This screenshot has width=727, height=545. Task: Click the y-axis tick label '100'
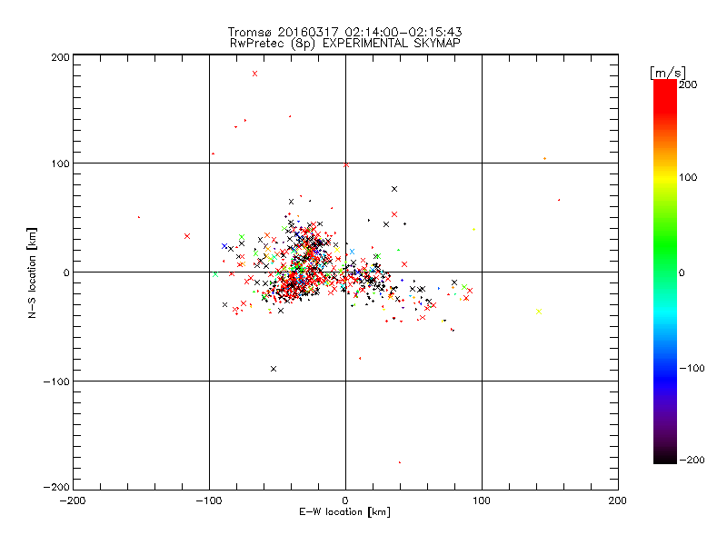pos(60,163)
